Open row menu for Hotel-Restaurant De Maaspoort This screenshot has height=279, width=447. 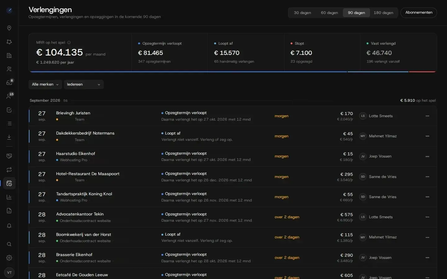pos(427,177)
